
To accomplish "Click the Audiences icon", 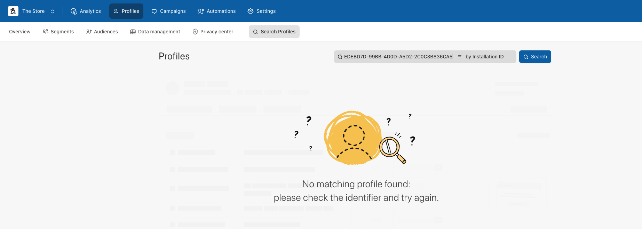I will point(89,32).
